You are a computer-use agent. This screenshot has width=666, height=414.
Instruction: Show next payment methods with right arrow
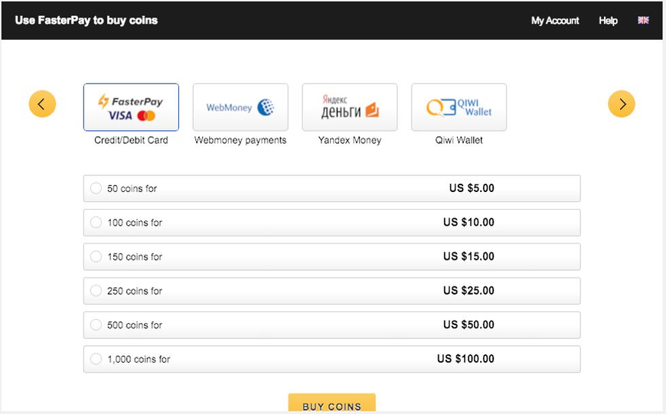[x=621, y=103]
